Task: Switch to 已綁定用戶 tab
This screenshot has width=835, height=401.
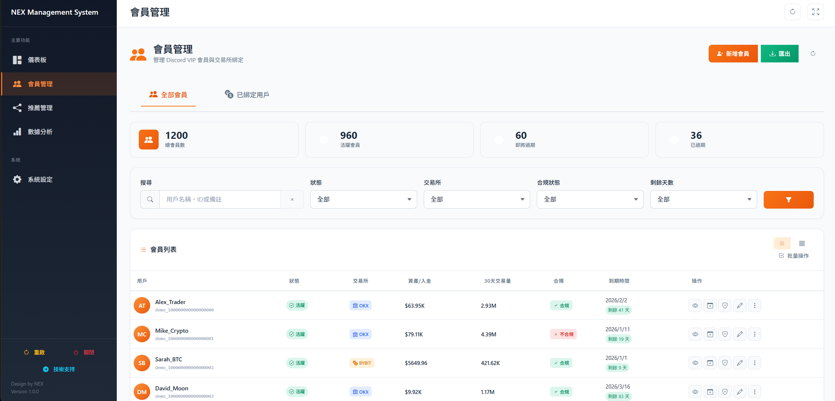Action: pyautogui.click(x=247, y=95)
